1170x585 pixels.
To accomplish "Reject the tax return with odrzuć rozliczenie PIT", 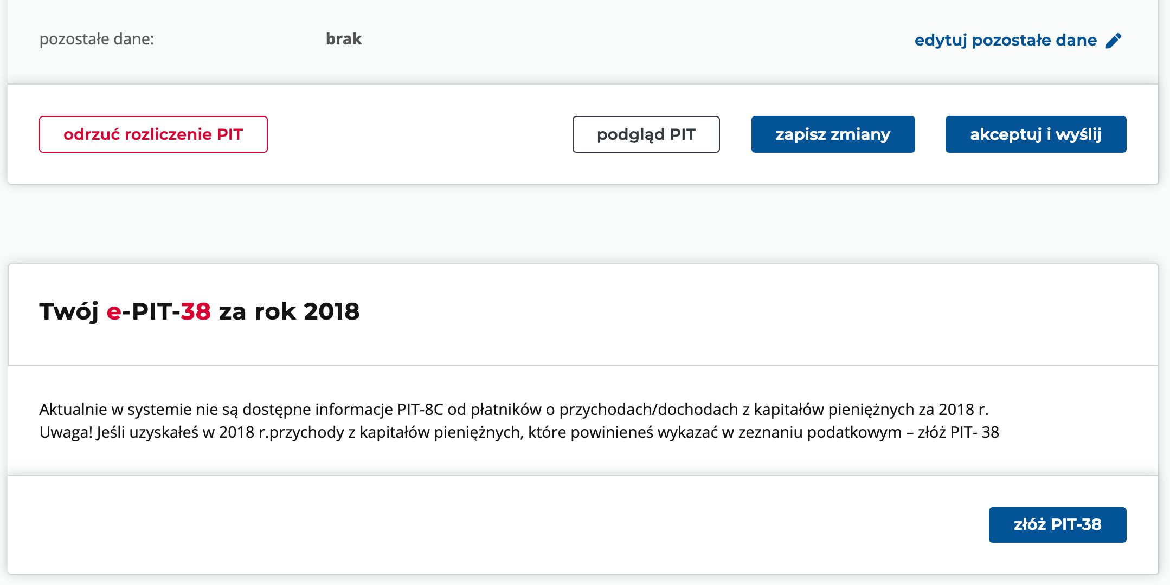I will pyautogui.click(x=153, y=134).
